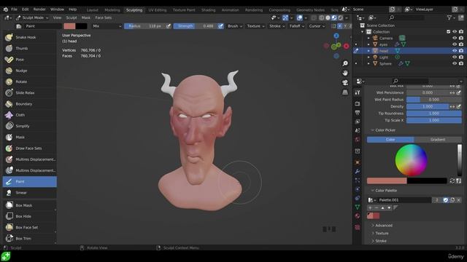The image size is (467, 262).
Task: Select the Thumb sculpt tool
Action: click(x=29, y=49)
